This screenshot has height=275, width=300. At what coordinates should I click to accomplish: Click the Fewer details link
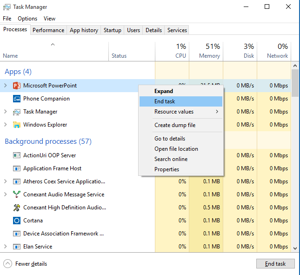coord(31,264)
